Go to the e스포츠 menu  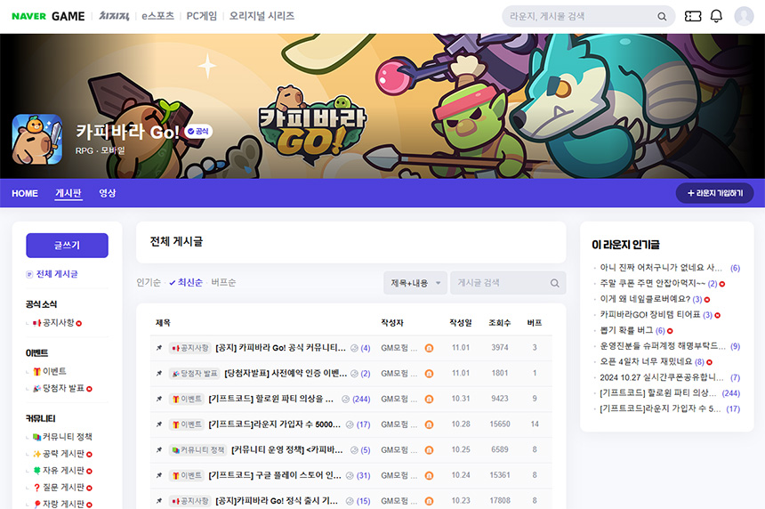(x=157, y=16)
